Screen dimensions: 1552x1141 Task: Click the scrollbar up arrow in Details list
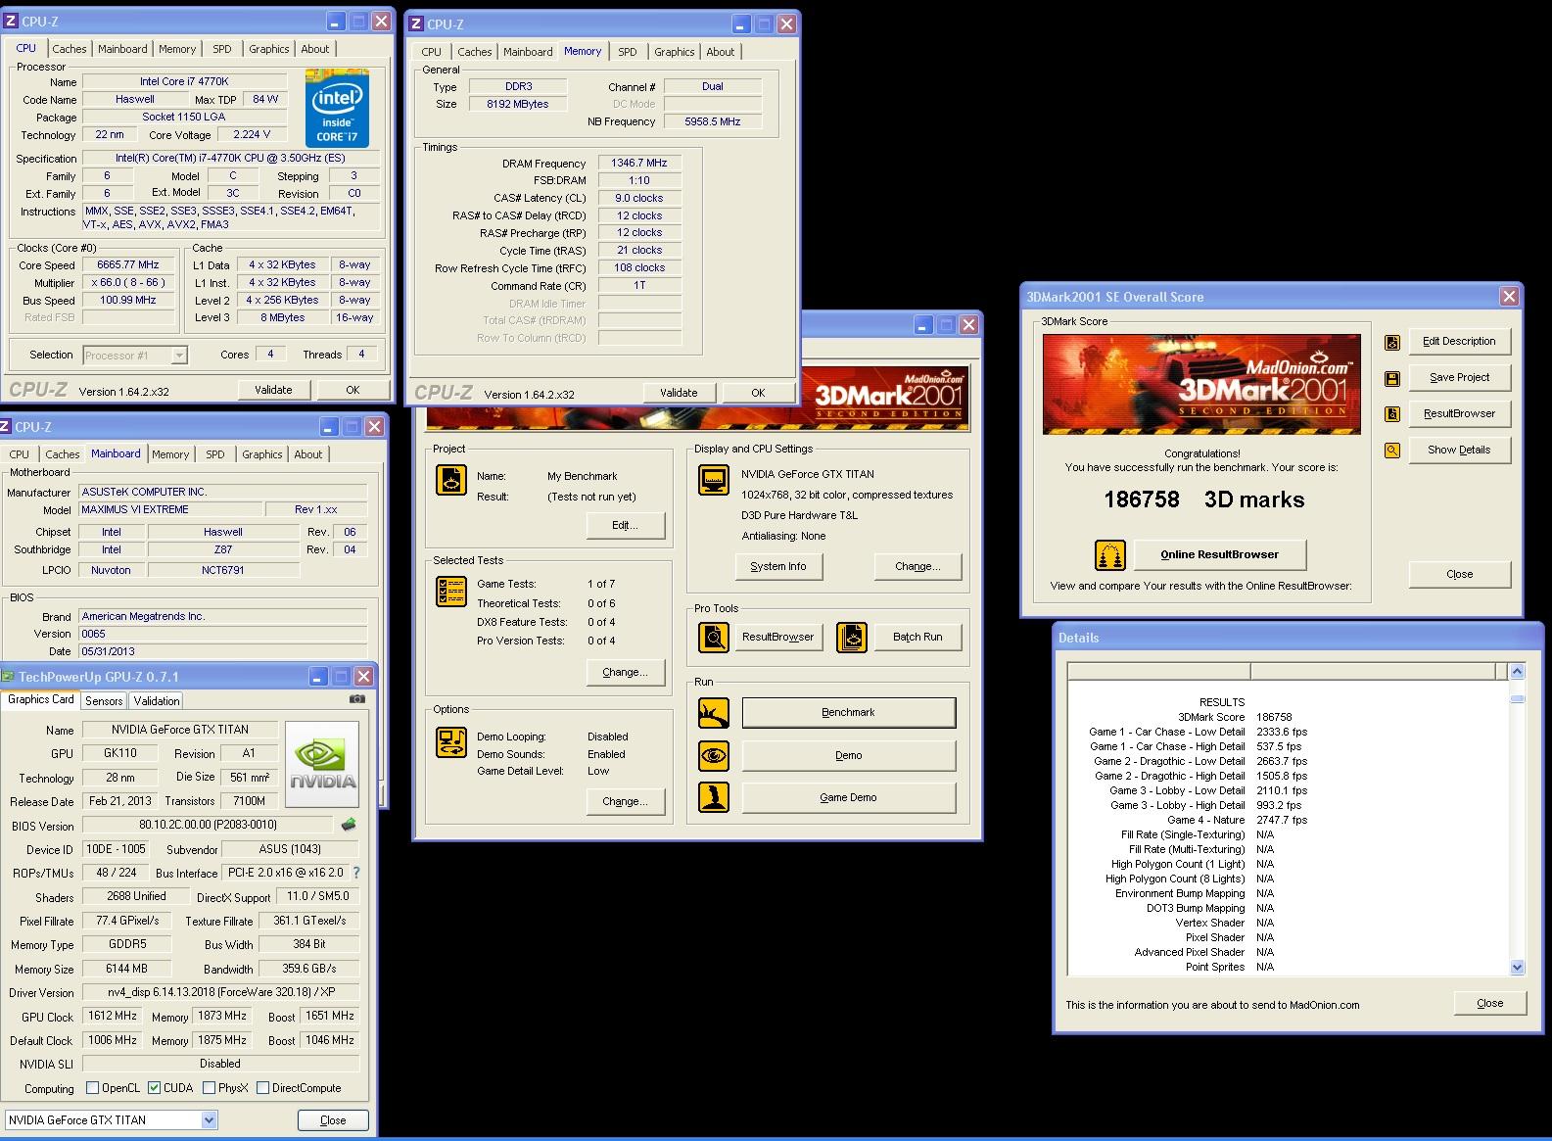pyautogui.click(x=1518, y=672)
